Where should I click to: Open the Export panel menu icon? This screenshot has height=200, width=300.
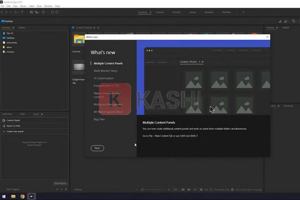pos(41,114)
